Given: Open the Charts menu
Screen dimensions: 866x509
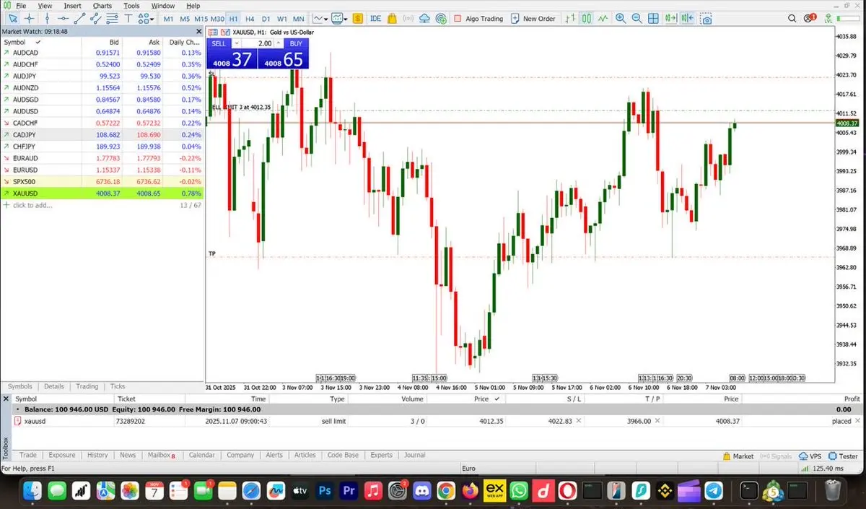Looking at the screenshot, I should coord(102,5).
